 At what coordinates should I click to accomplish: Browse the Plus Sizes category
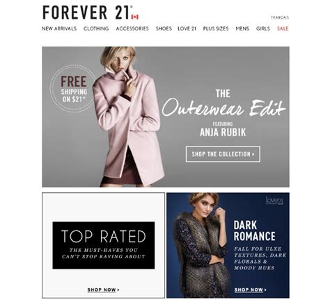pos(216,28)
